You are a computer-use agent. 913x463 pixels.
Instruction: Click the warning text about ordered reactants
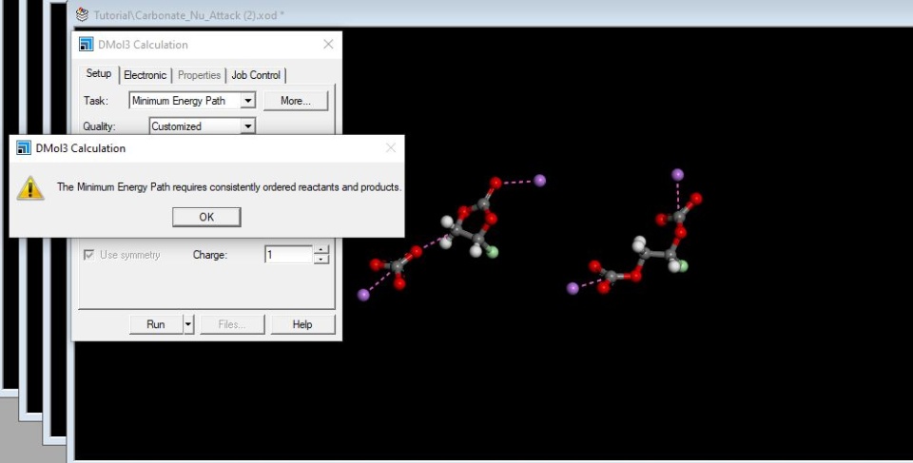(x=229, y=187)
